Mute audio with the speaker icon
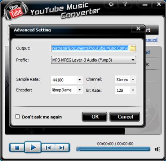Screen dimensions: 166x161 click(x=157, y=149)
